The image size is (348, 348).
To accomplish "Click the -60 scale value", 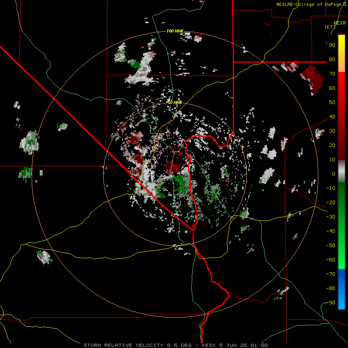I will pyautogui.click(x=331, y=260).
